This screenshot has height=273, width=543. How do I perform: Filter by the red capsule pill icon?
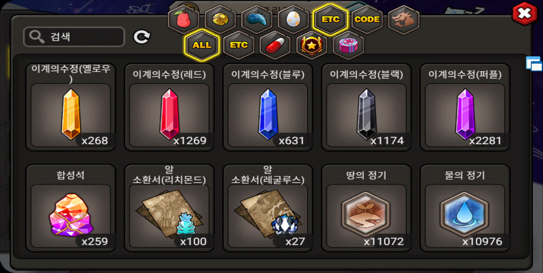point(275,45)
